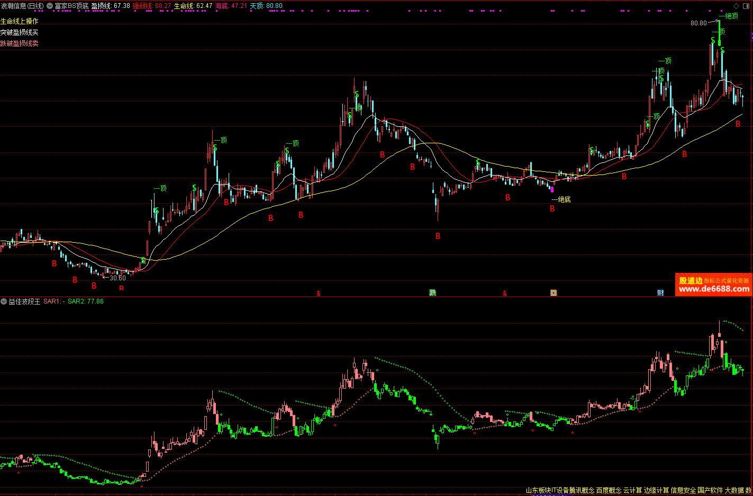Click the 边缘计算 concept tag
This screenshot has height=496, width=753.
click(657, 491)
